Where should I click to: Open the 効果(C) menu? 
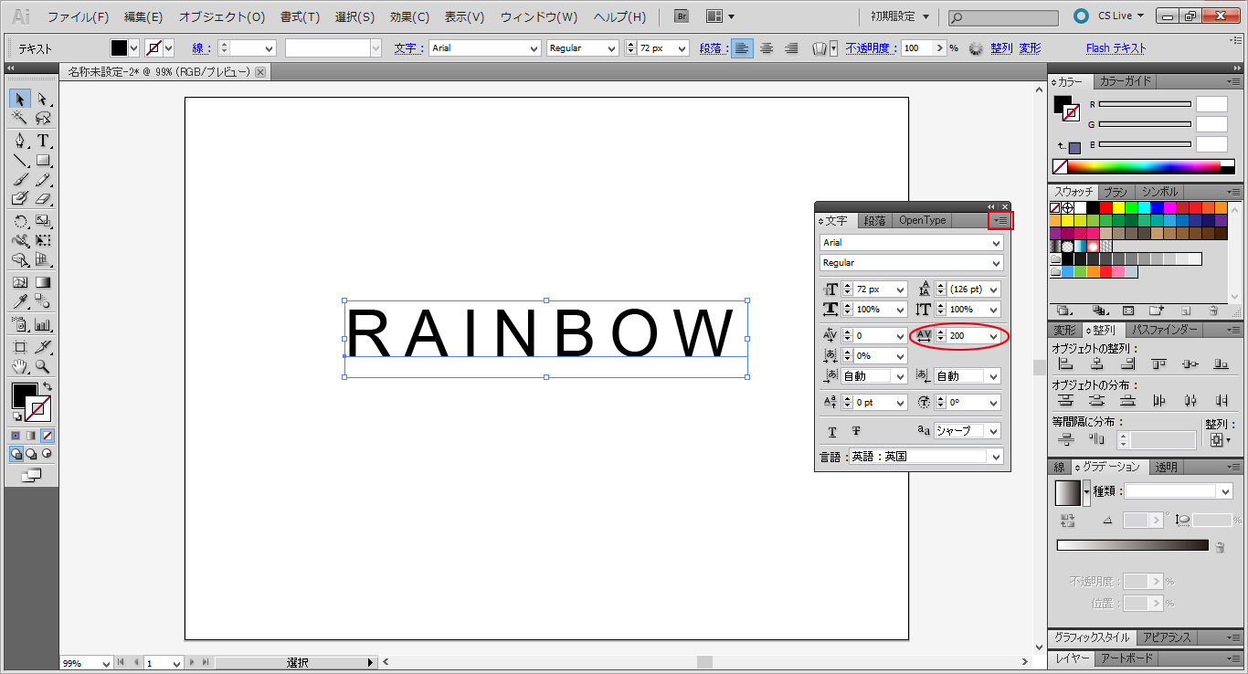(409, 16)
